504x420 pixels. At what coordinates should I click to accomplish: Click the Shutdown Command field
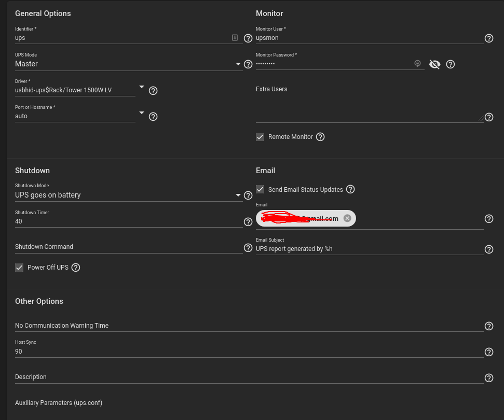coord(129,247)
